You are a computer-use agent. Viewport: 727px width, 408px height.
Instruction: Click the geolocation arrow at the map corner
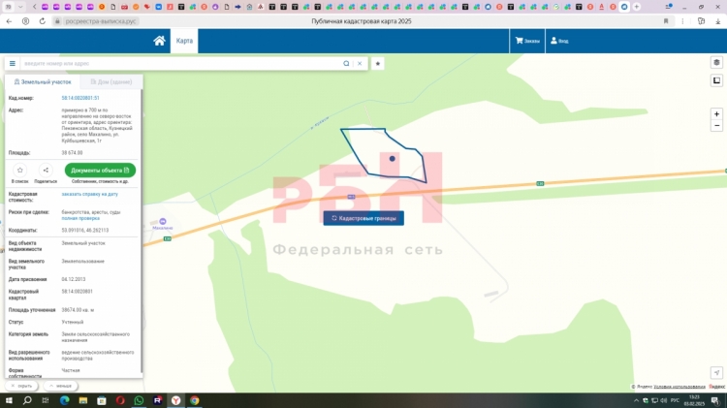point(716,372)
